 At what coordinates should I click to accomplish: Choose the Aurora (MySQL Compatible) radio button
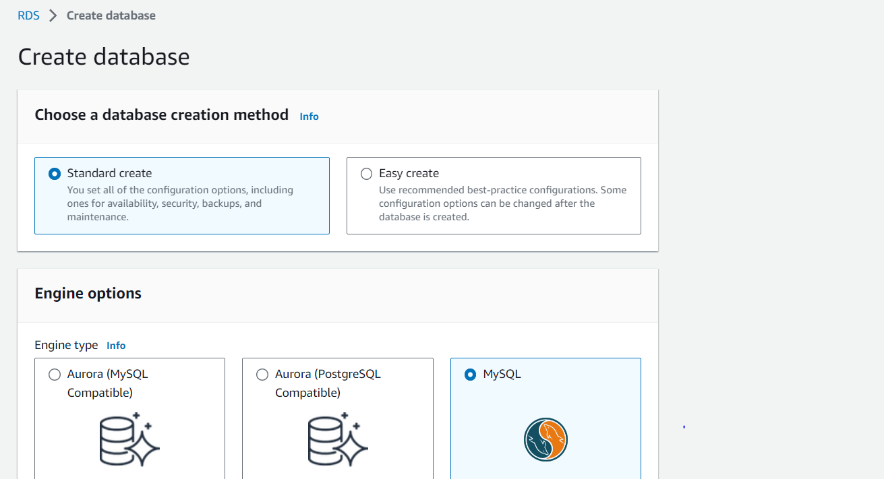point(55,375)
